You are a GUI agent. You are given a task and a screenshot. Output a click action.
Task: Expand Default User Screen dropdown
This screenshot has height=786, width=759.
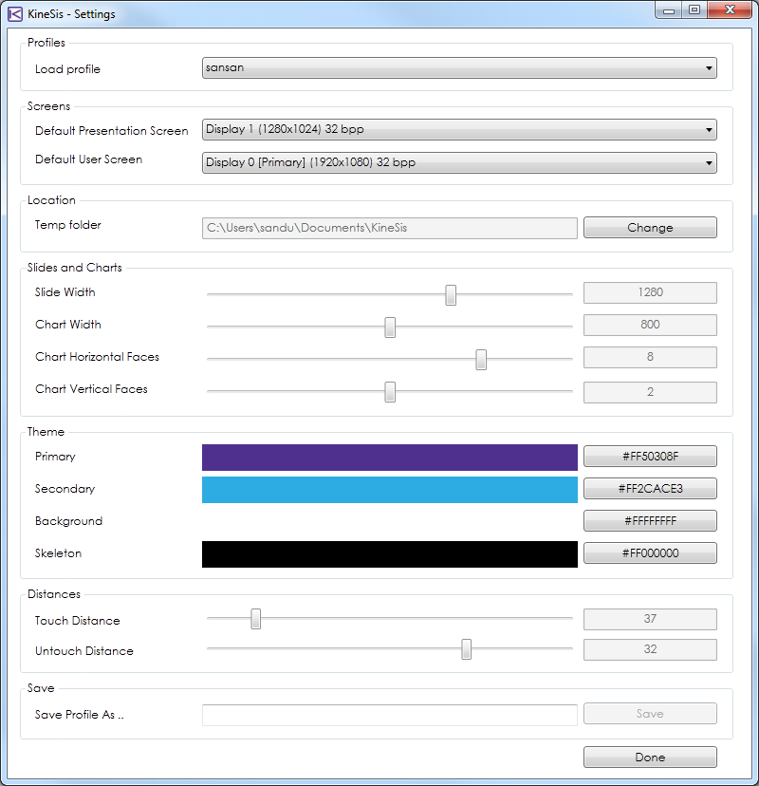459,163
